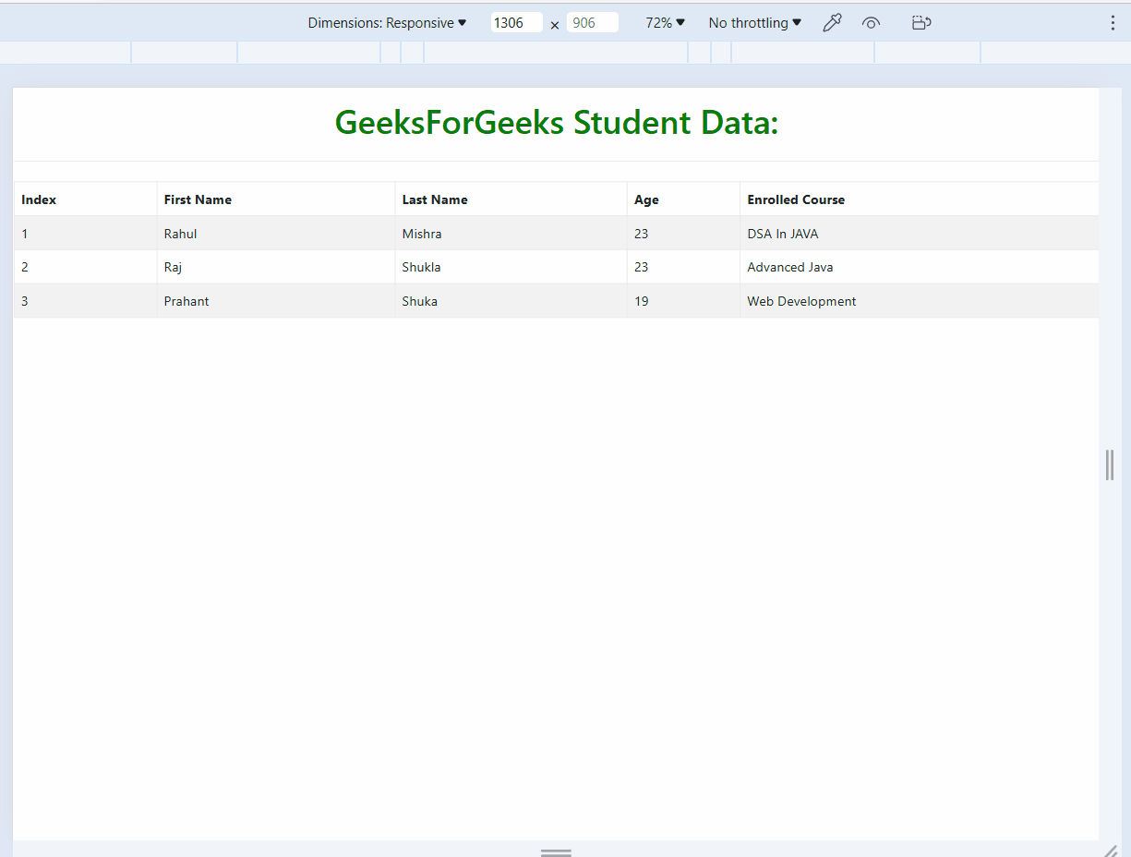Screen dimensions: 1131x857
Task: Click the device posture icon
Action: pyautogui.click(x=920, y=23)
